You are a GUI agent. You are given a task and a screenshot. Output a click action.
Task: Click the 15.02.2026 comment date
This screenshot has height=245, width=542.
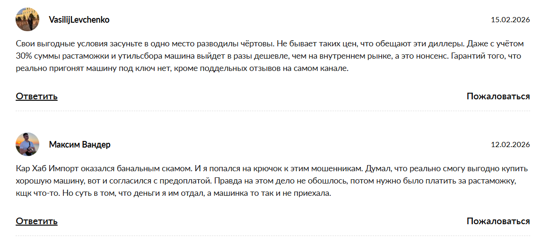coord(510,20)
